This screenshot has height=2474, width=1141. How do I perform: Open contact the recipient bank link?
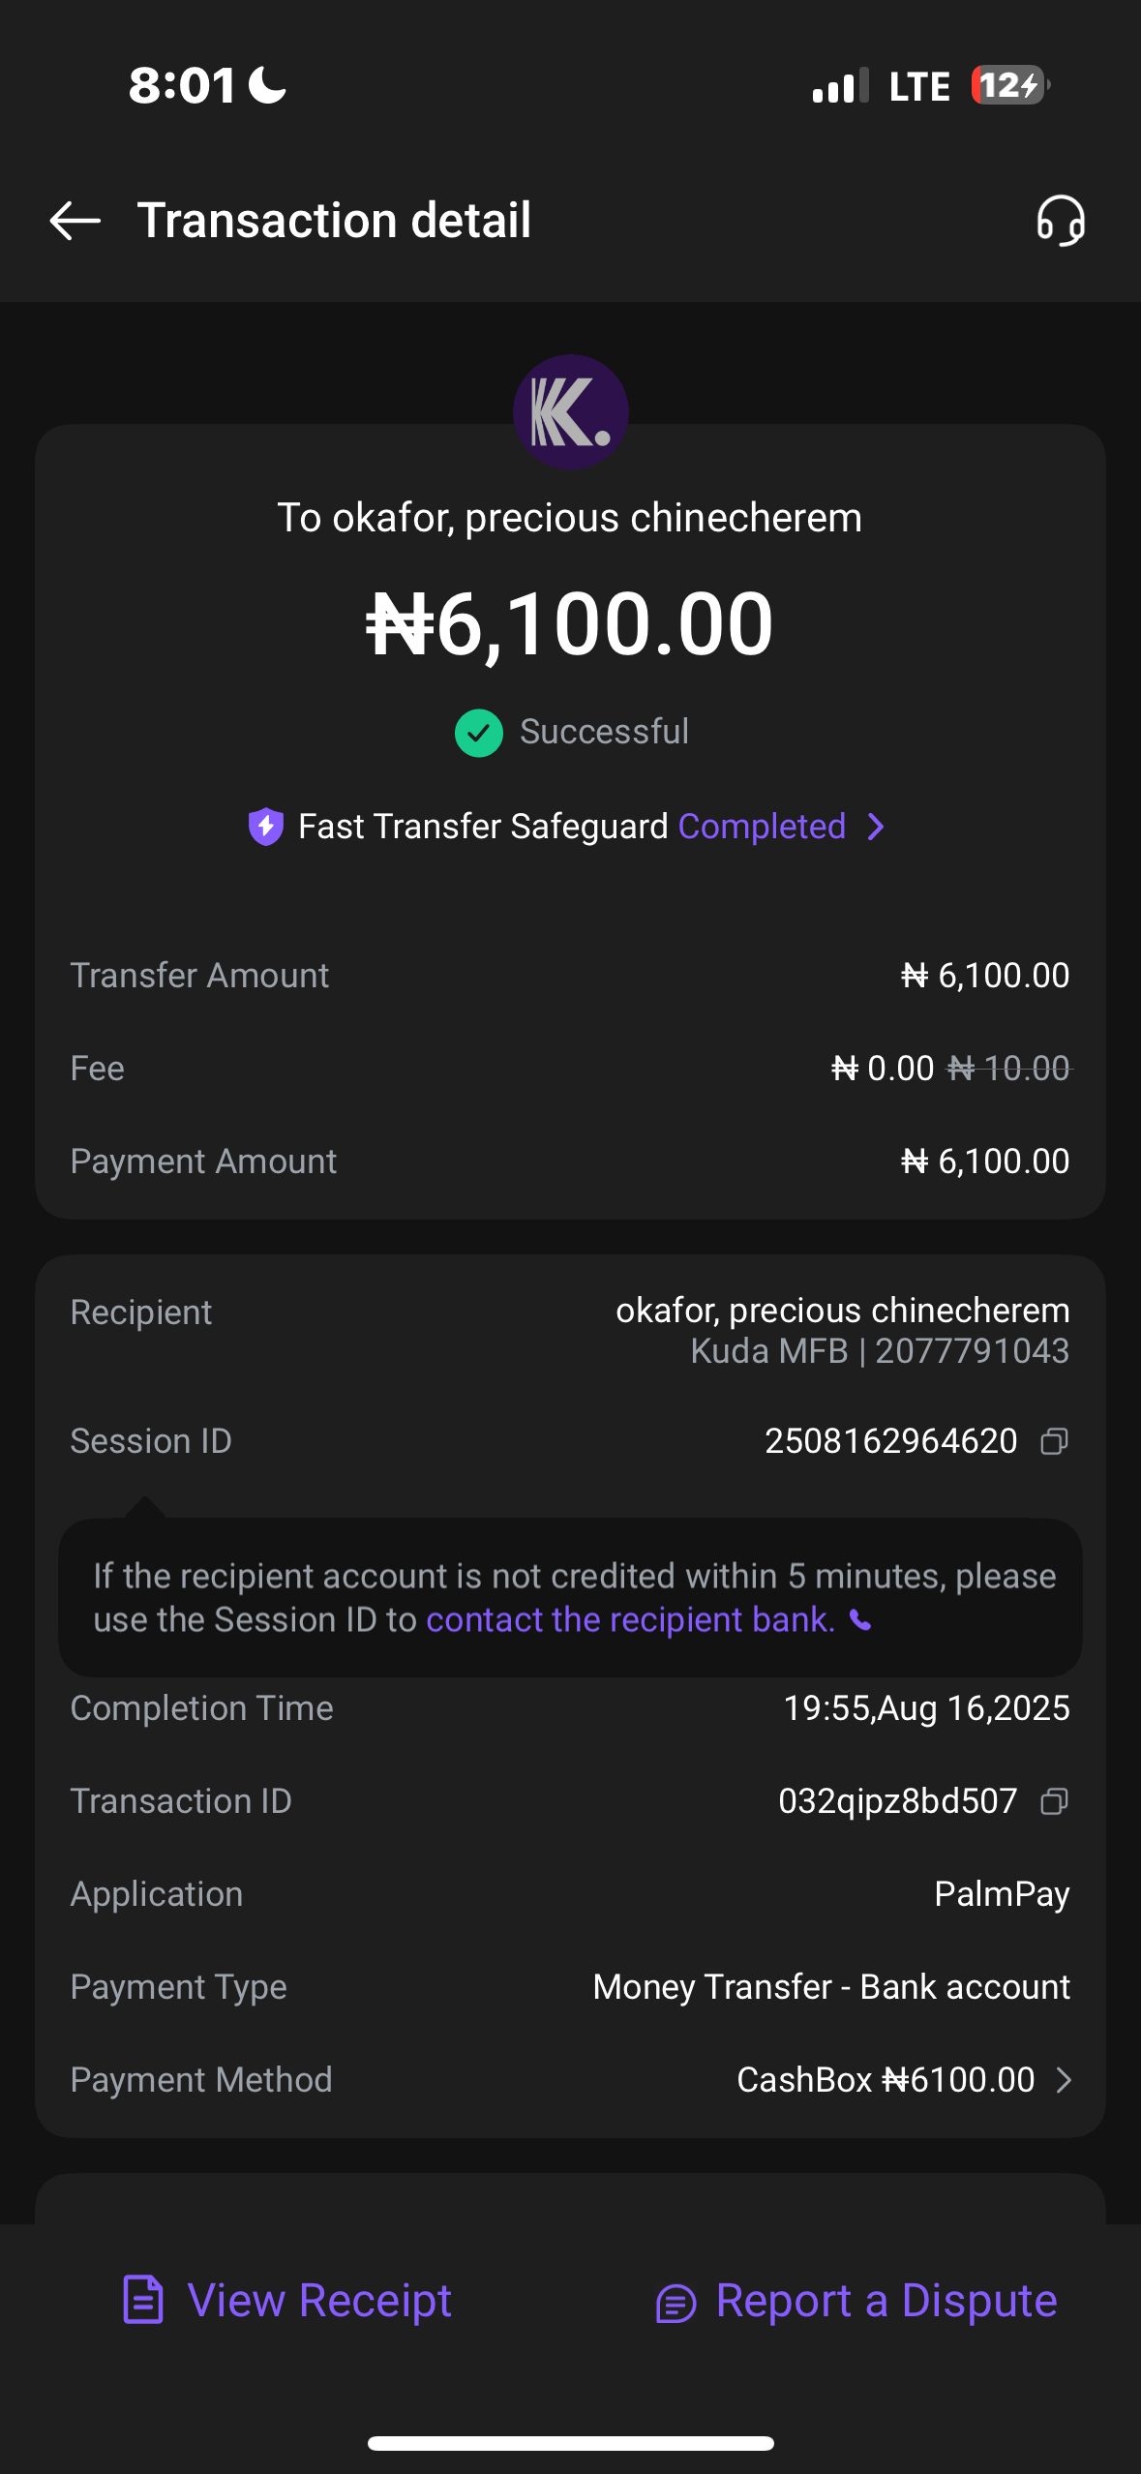(630, 1620)
